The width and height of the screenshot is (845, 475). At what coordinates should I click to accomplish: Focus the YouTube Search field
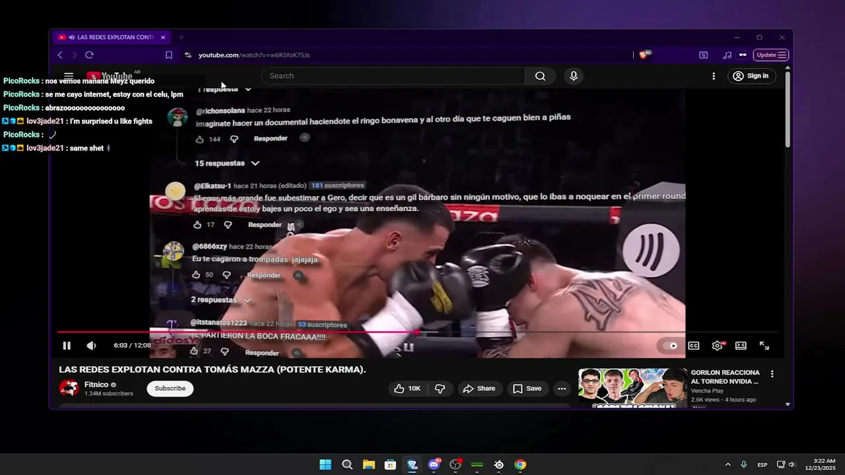pyautogui.click(x=393, y=76)
